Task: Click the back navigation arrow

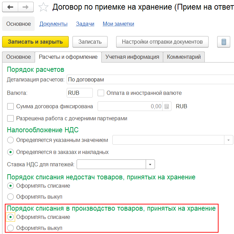Action: pyautogui.click(x=10, y=7)
